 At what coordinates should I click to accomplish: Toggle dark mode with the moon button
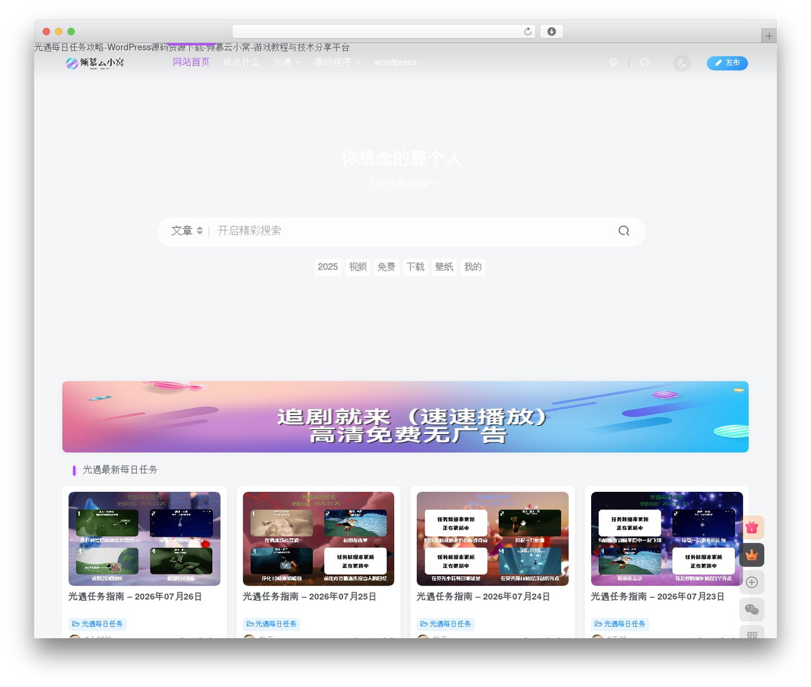[x=682, y=63]
